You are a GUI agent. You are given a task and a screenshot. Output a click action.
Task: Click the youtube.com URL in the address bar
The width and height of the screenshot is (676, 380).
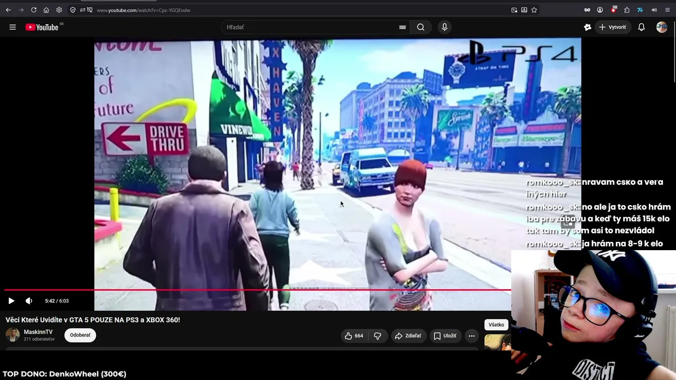[x=143, y=10]
